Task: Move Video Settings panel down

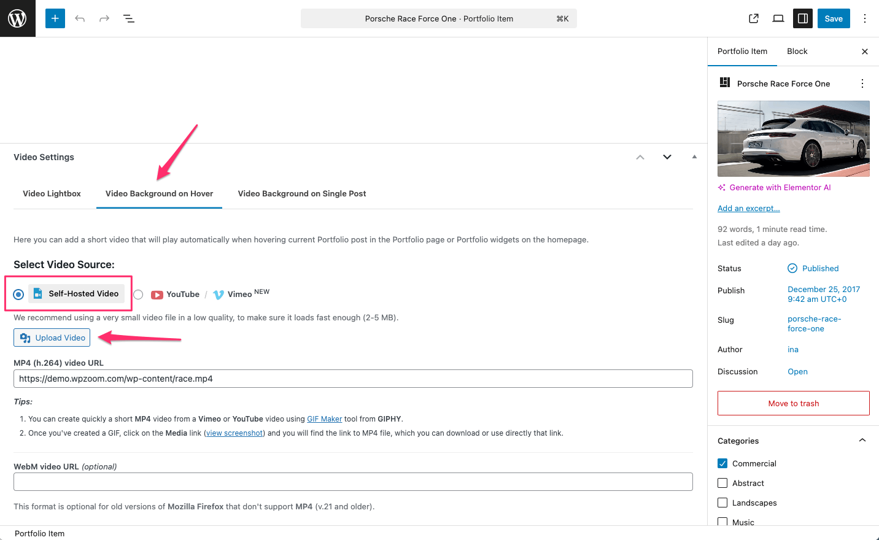Action: (667, 157)
